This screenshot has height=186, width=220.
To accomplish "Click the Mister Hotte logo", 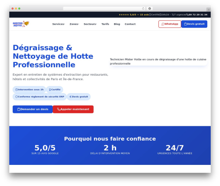I will (21, 24).
